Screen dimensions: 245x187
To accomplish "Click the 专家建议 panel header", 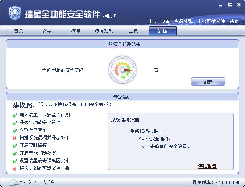I will pos(122,97).
